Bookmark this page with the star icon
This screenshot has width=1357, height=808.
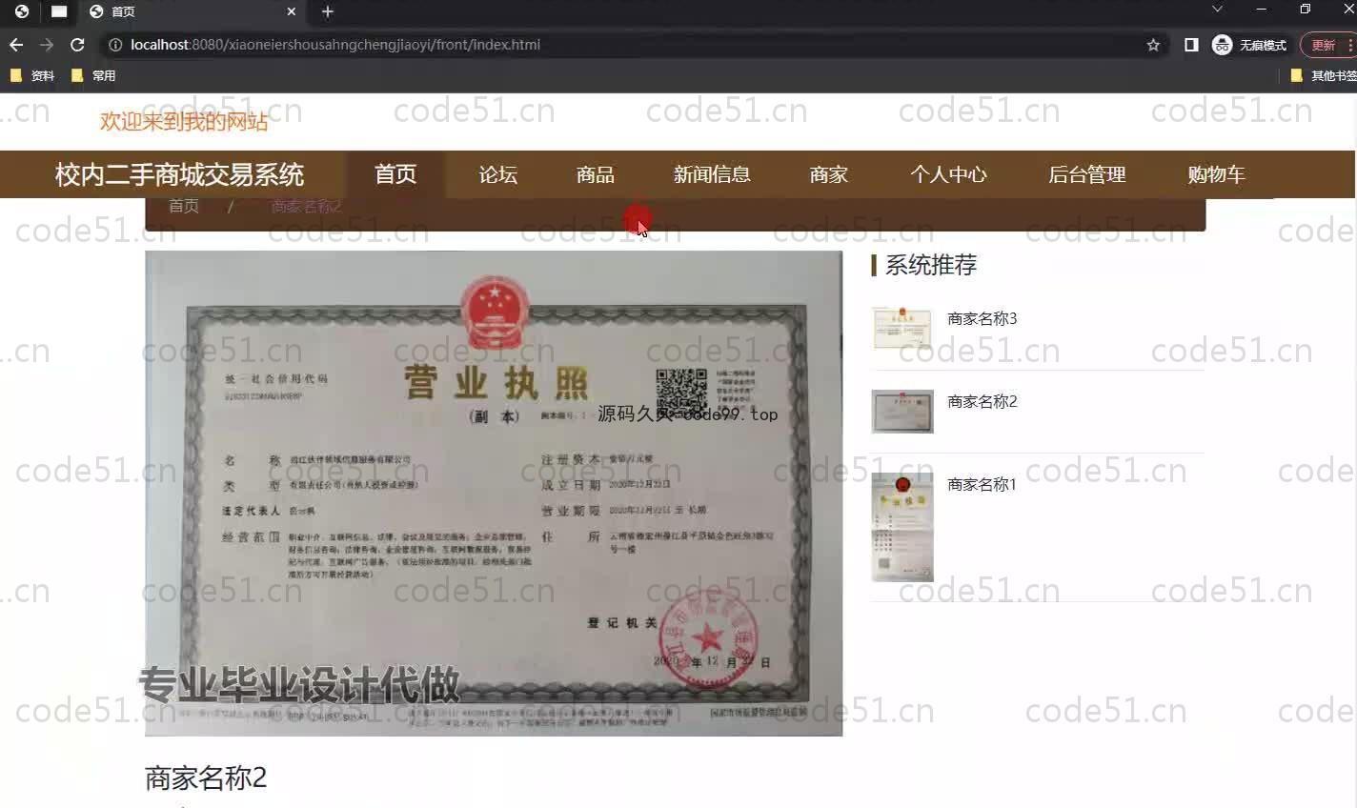(1153, 45)
